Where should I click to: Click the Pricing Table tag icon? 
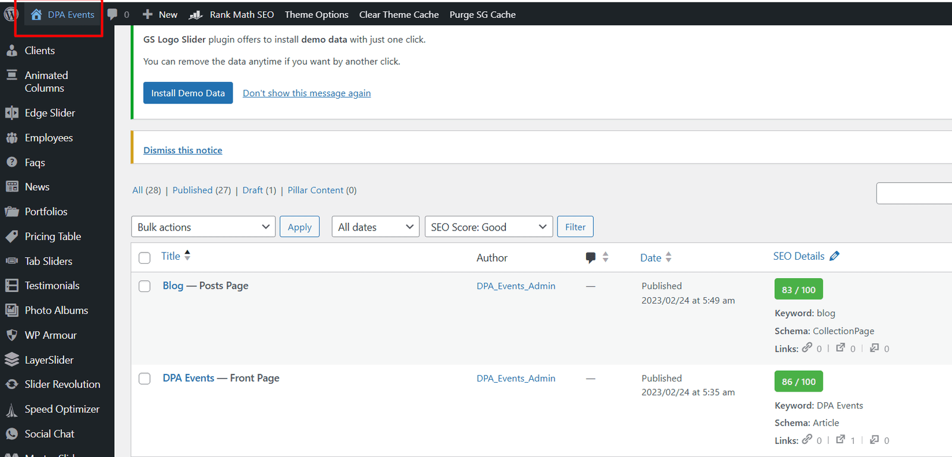pyautogui.click(x=12, y=237)
